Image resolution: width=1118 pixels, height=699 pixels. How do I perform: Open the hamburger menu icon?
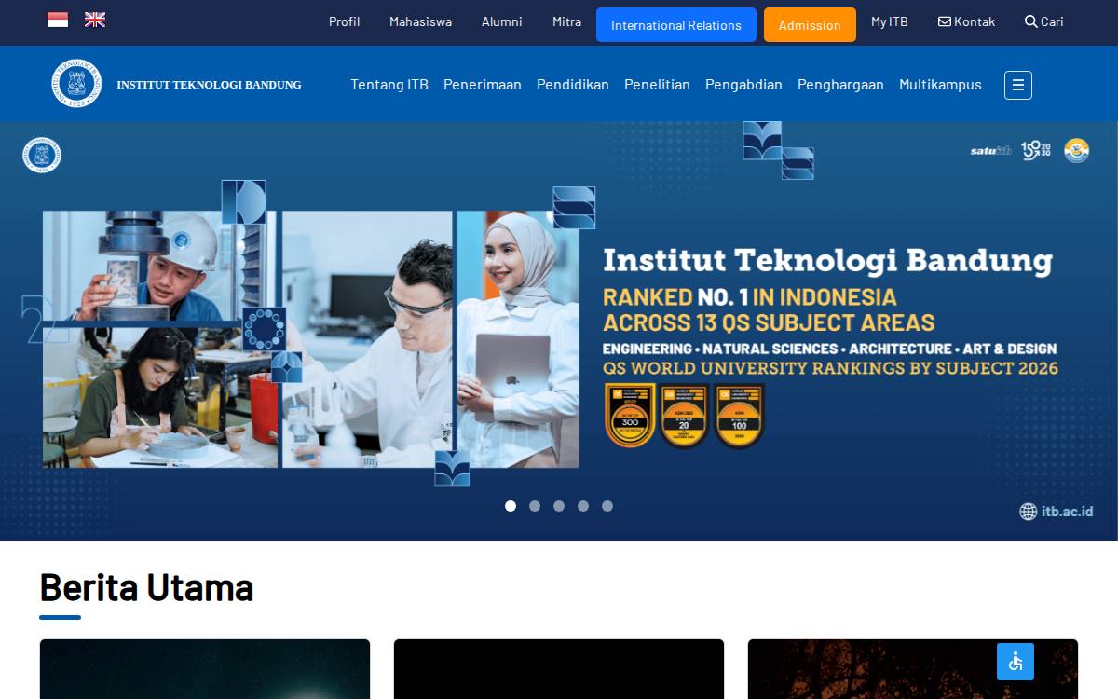pyautogui.click(x=1018, y=85)
